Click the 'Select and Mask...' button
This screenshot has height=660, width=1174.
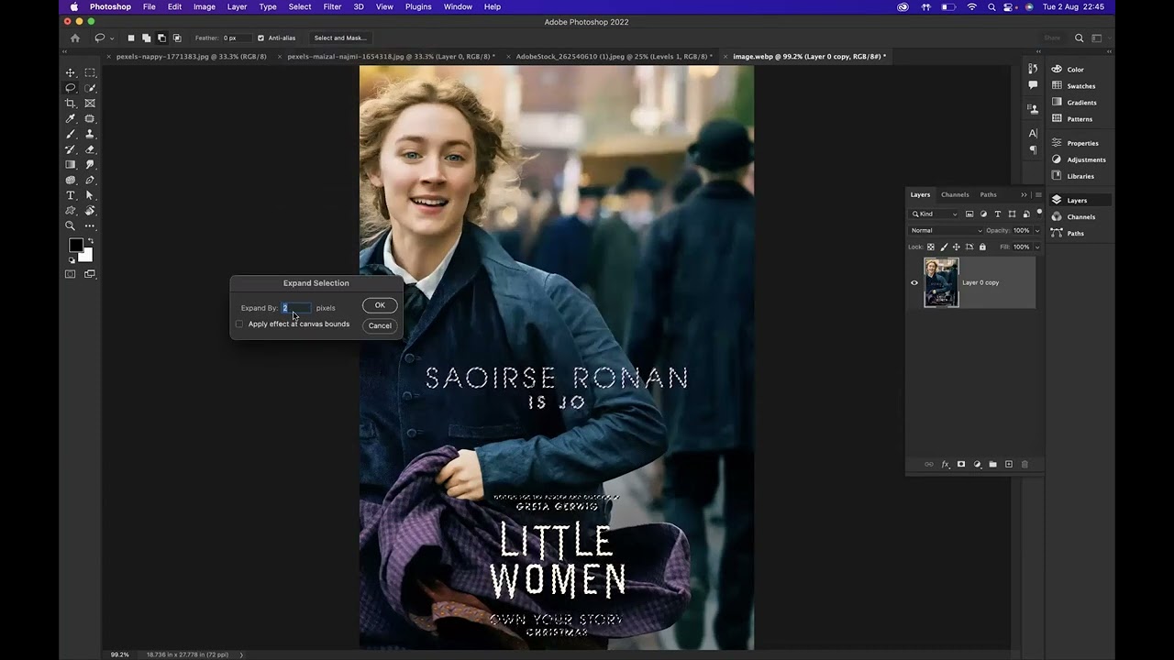click(x=340, y=38)
